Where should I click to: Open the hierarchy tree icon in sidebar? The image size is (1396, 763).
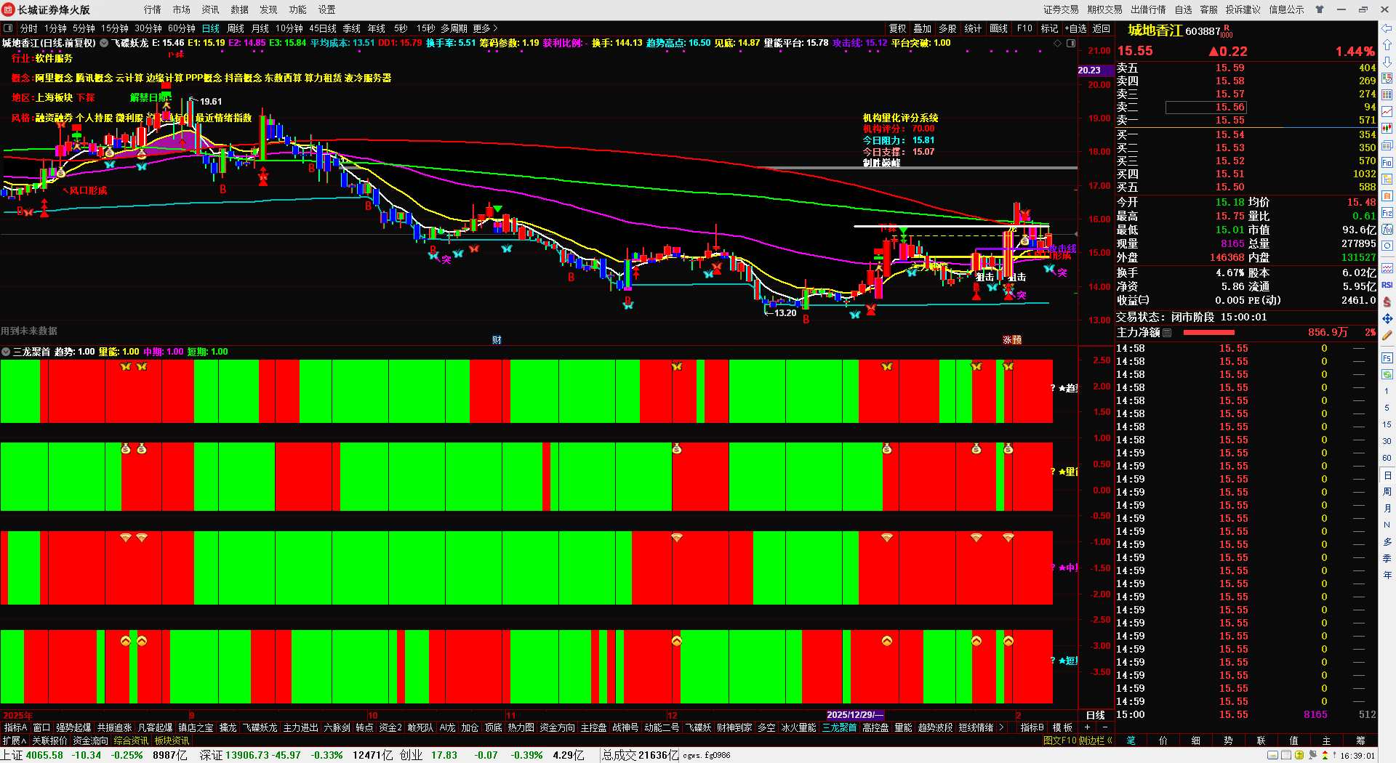tap(1387, 179)
